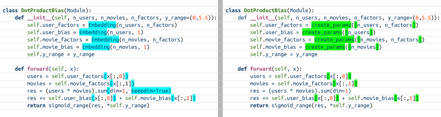Image resolution: width=441 pixels, height=117 pixels.
Task: Click [n_movies, n_factors] list in right pane
Action: [389, 40]
